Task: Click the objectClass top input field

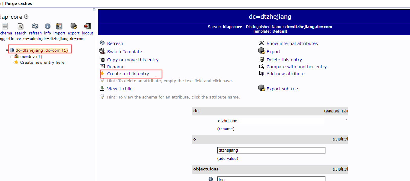Action: point(271,179)
